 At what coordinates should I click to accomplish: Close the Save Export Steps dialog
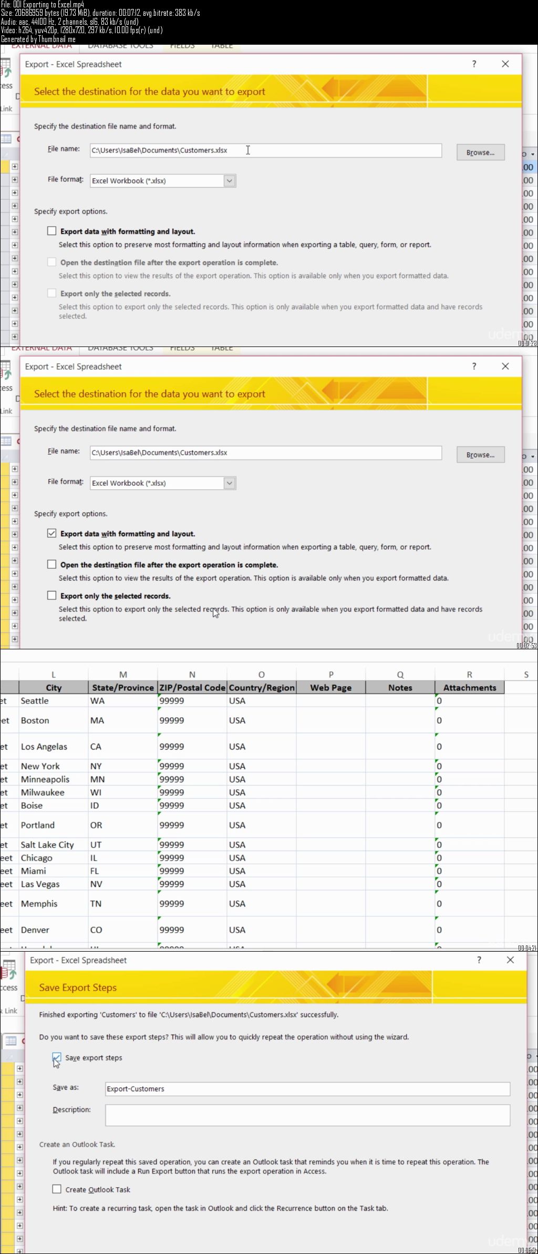(x=510, y=960)
